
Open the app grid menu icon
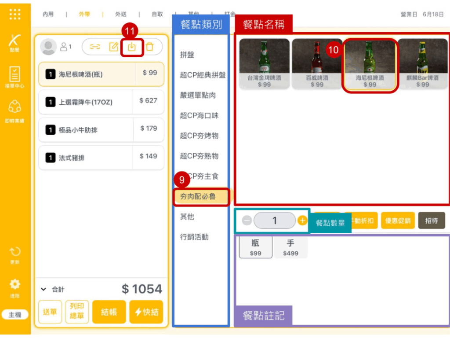coord(15,14)
